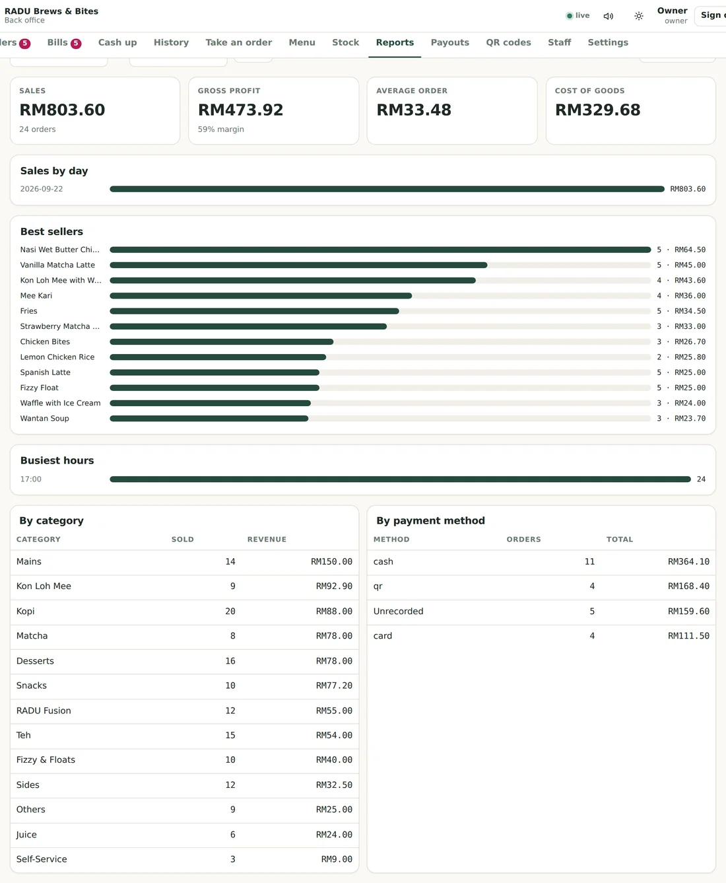Screen dimensions: 726x883
Task: Click the qr payment method row
Action: 541,586
